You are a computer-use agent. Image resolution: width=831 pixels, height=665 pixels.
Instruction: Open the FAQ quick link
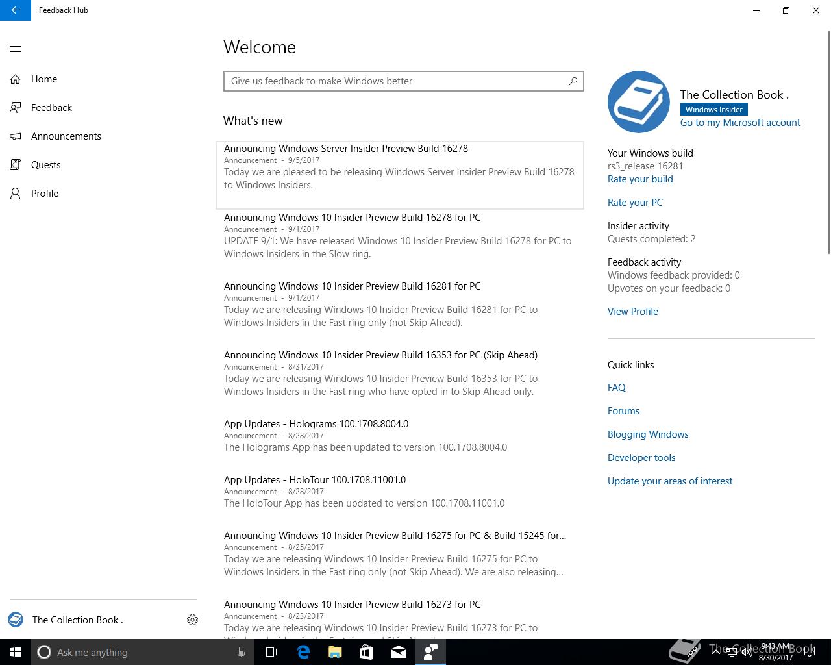pyautogui.click(x=617, y=388)
